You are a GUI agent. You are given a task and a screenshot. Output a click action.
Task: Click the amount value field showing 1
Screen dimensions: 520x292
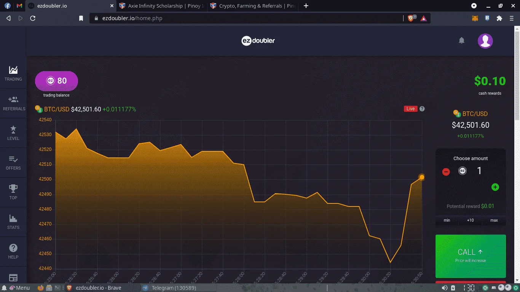(x=479, y=171)
